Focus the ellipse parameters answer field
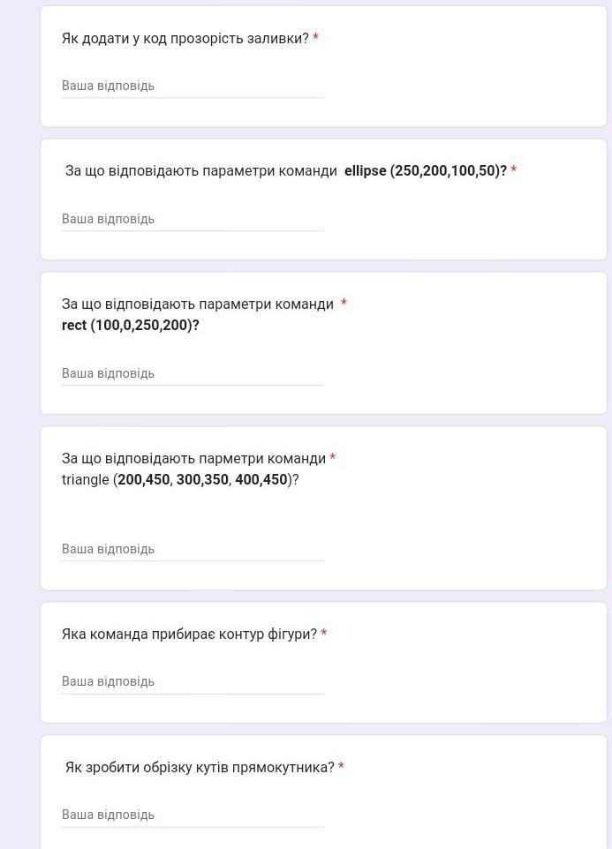 click(192, 219)
